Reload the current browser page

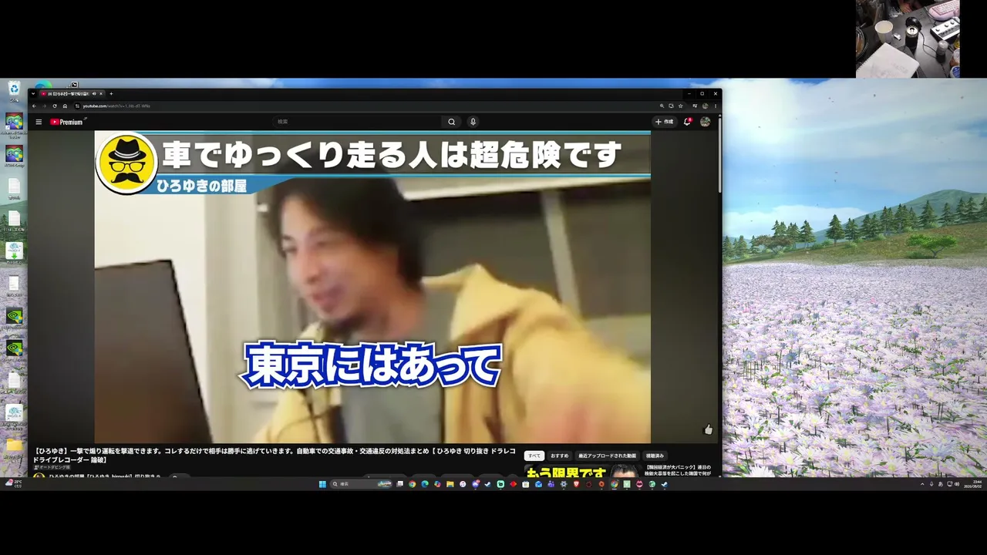[54, 106]
